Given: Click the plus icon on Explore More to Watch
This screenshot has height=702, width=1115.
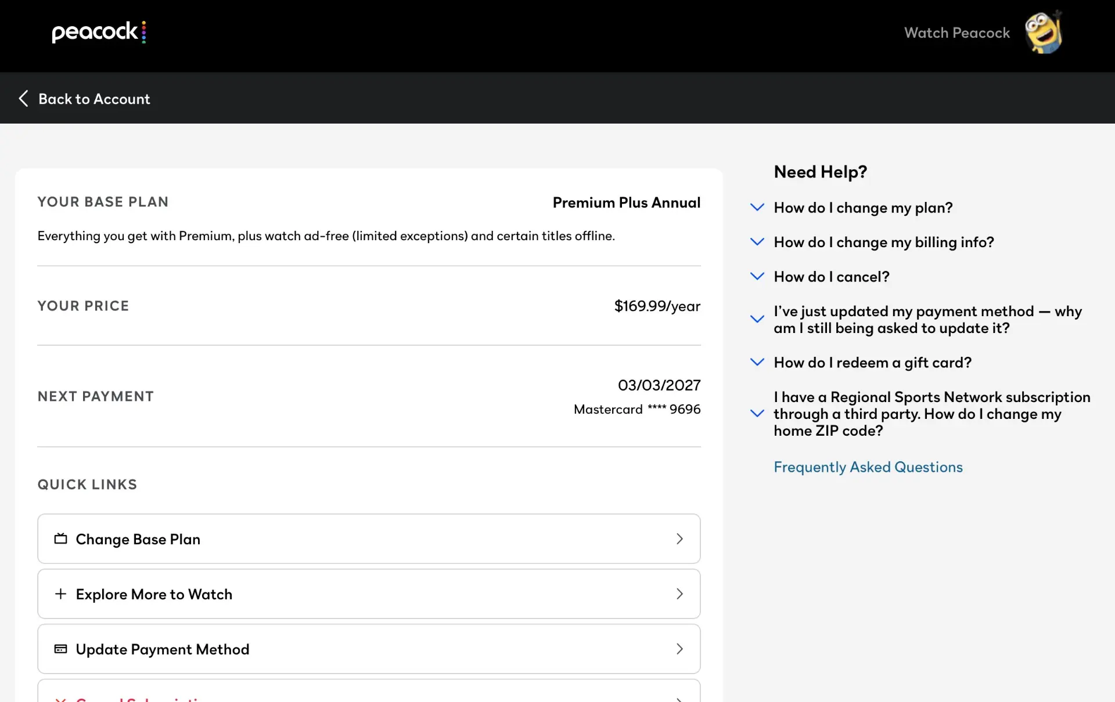Looking at the screenshot, I should tap(60, 594).
